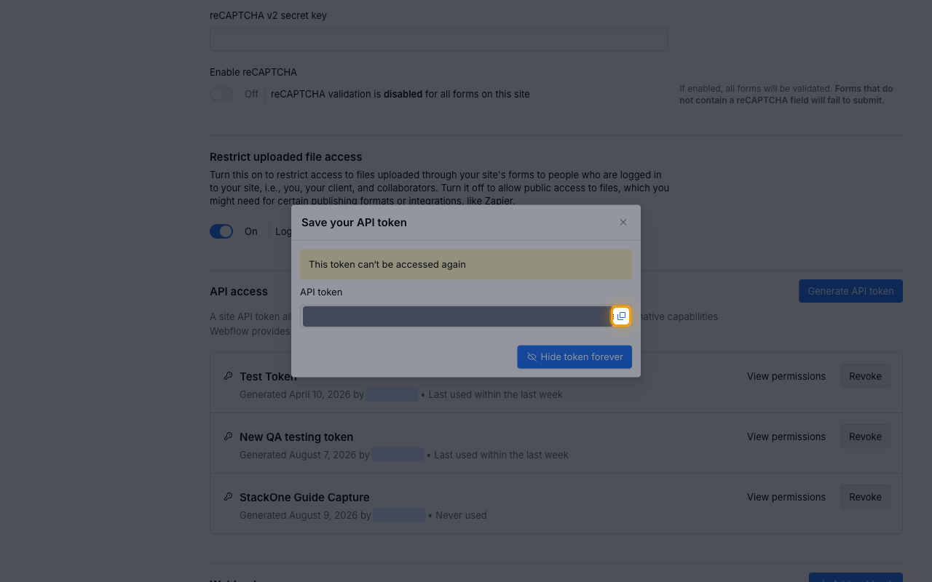This screenshot has width=932, height=582.
Task: Toggle Enable reCAPTCHA switch
Action: 221,94
